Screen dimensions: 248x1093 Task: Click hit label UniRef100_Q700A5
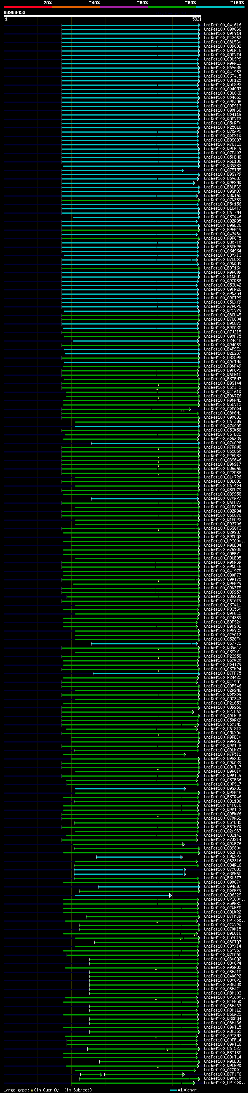222,426
